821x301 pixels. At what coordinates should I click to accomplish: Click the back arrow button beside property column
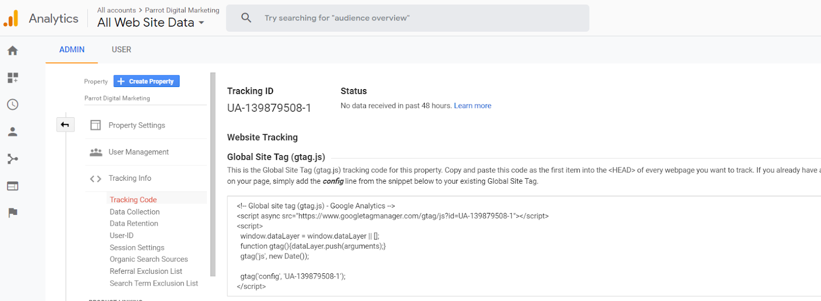(x=65, y=124)
